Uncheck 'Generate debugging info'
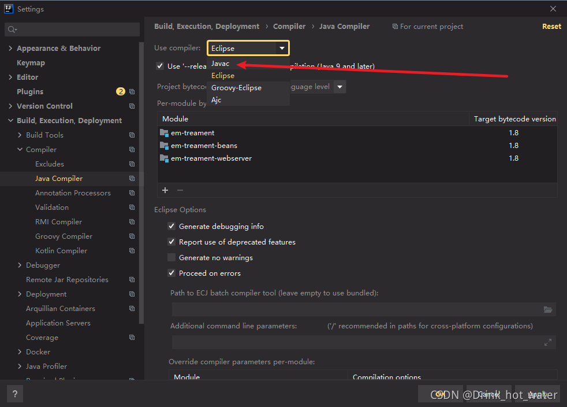Screen dimensions: 567x407 [x=171, y=226]
